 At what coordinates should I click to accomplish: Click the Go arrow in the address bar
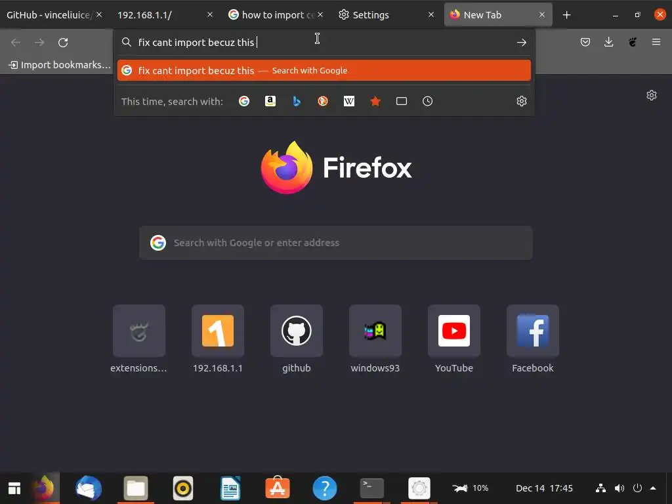521,43
